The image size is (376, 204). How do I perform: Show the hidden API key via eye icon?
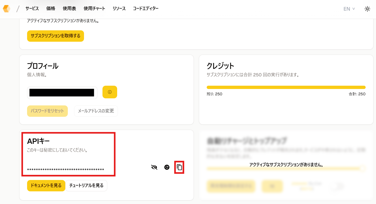pyautogui.click(x=154, y=167)
